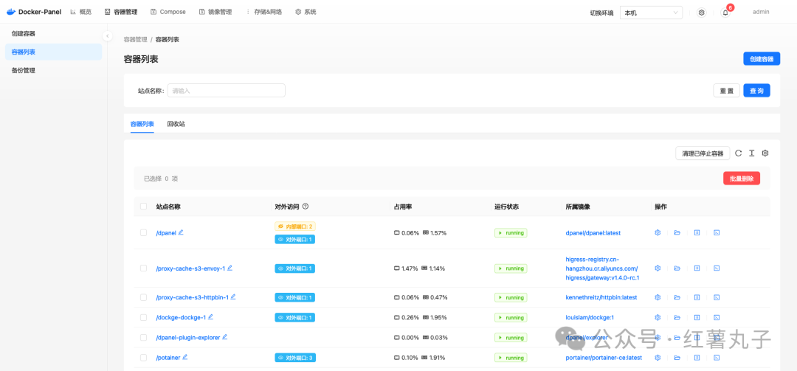Click the 重置 button
The image size is (797, 371).
(726, 91)
